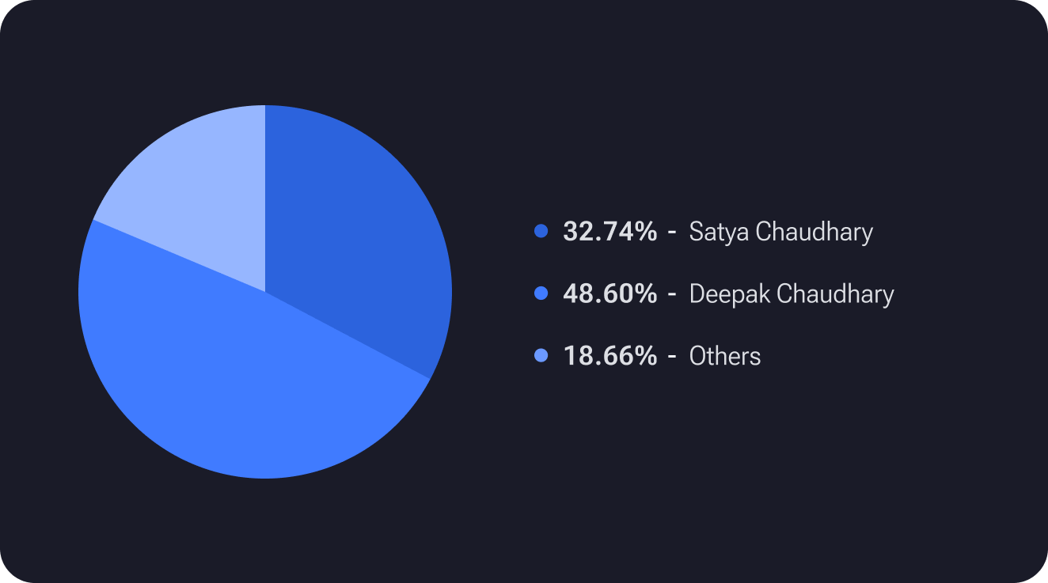Click the edge between Satya and Deepak slices
Image resolution: width=1048 pixels, height=583 pixels.
coord(348,335)
